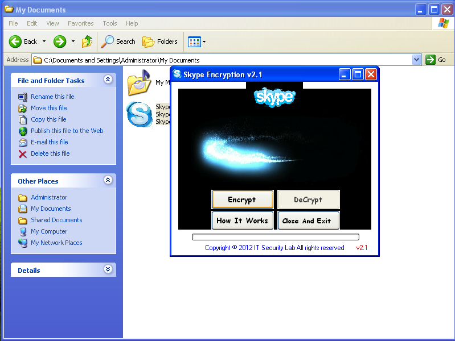
Task: Click the red X Delete icon
Action: pyautogui.click(x=23, y=154)
